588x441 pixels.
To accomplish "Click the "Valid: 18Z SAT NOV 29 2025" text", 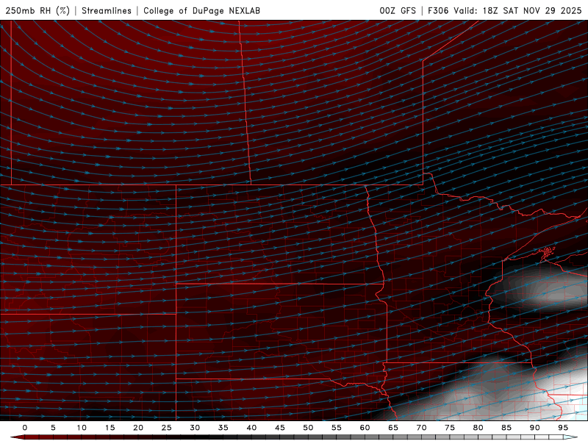I will coord(517,10).
